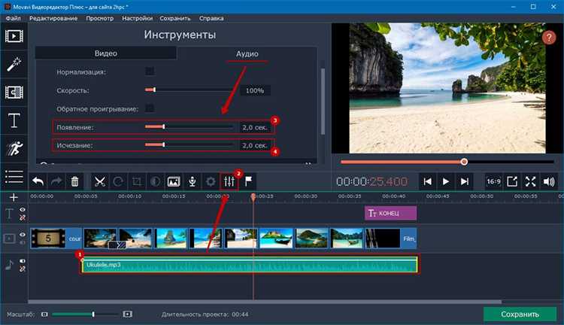Open the Просмотр menu
The image size is (564, 325).
(99, 18)
